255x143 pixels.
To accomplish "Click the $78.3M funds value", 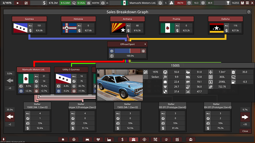I will 53,3.
